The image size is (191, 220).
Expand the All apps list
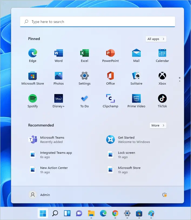(x=156, y=39)
